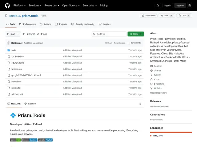This screenshot has height=147, width=197.
Task: Click the Notifications bell icon
Action: pyautogui.click(x=143, y=16)
